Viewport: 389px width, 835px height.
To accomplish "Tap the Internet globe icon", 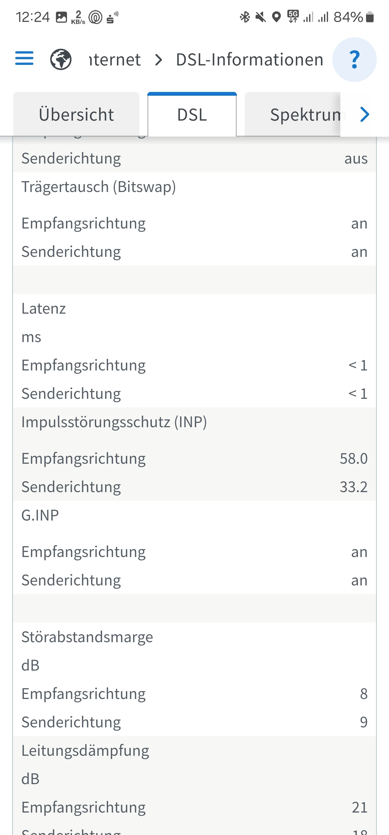I will tap(61, 59).
